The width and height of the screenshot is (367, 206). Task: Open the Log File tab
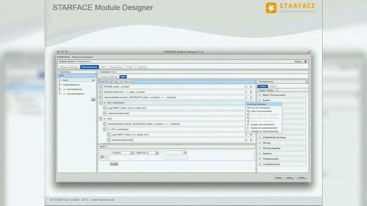(x=142, y=67)
